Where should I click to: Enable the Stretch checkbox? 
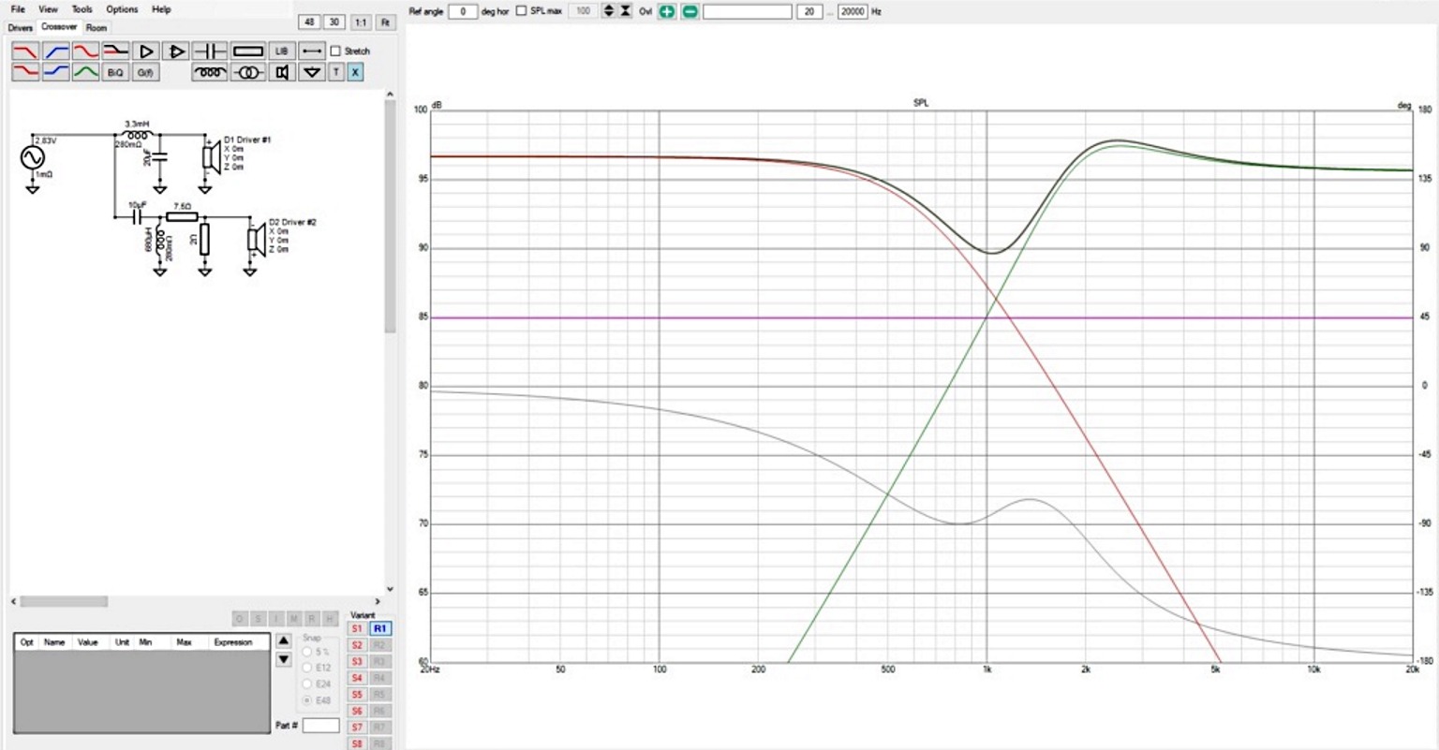tap(335, 51)
